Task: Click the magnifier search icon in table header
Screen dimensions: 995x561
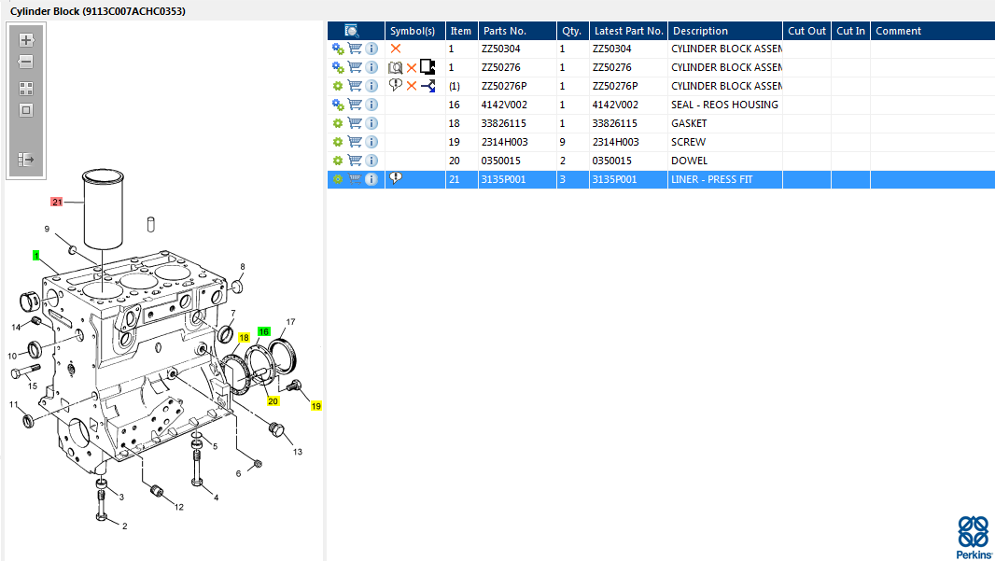Action: click(352, 31)
